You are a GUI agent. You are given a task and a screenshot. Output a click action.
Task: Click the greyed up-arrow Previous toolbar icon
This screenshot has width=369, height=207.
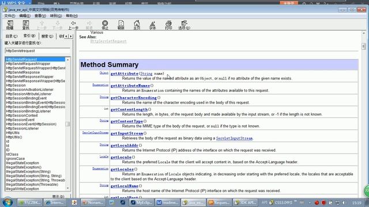[42, 25]
